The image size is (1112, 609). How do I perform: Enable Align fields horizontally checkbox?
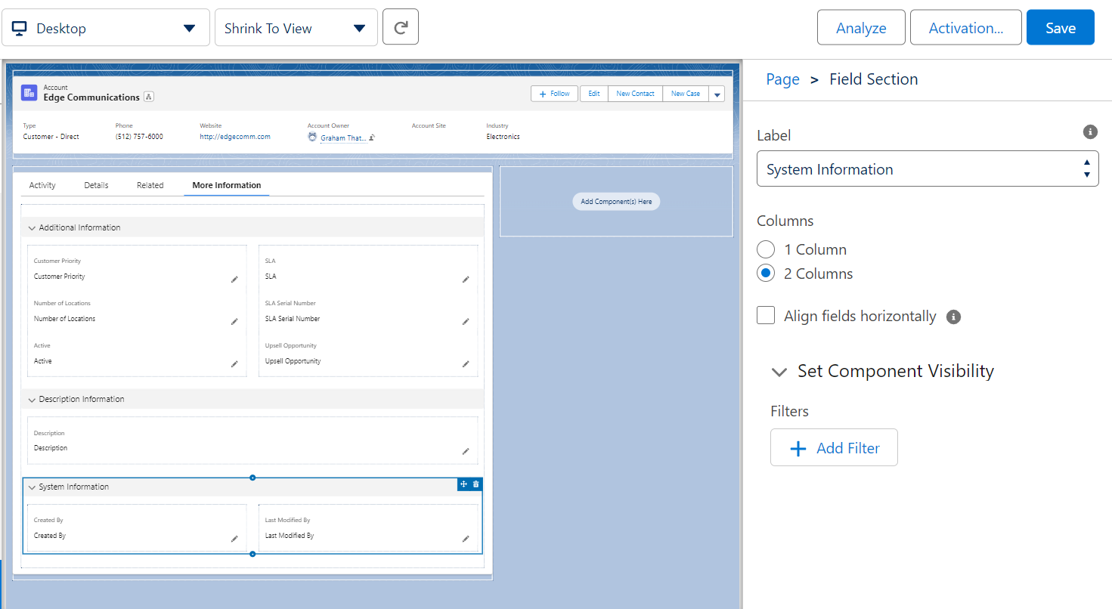pos(766,316)
